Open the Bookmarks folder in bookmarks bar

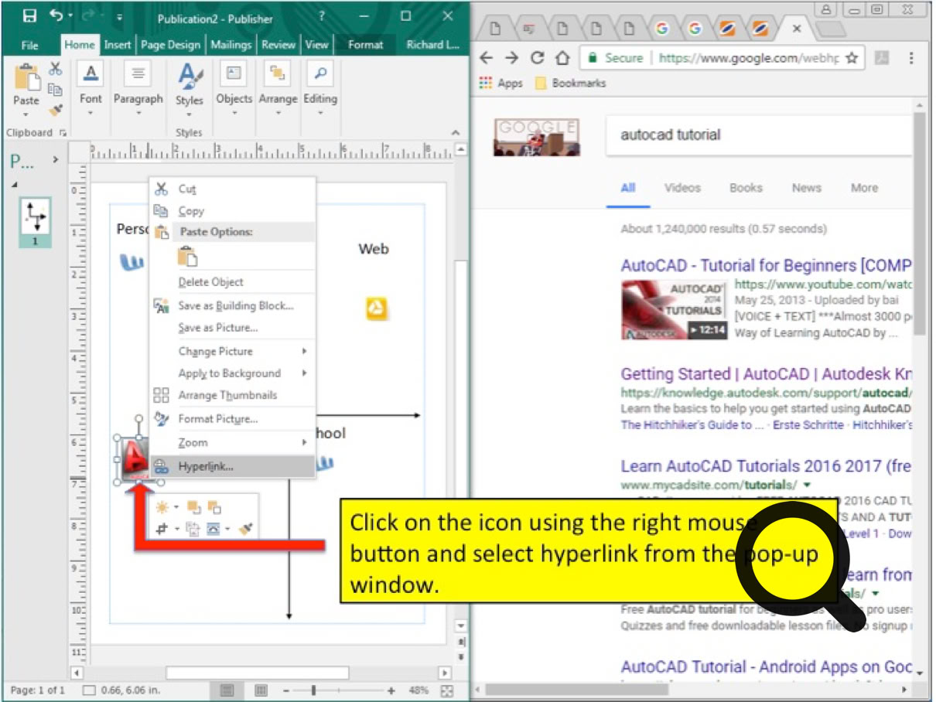tap(570, 83)
